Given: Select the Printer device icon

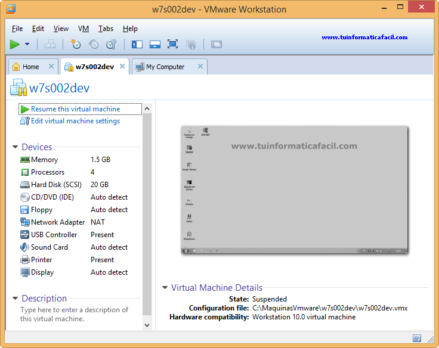Looking at the screenshot, I should click(25, 260).
